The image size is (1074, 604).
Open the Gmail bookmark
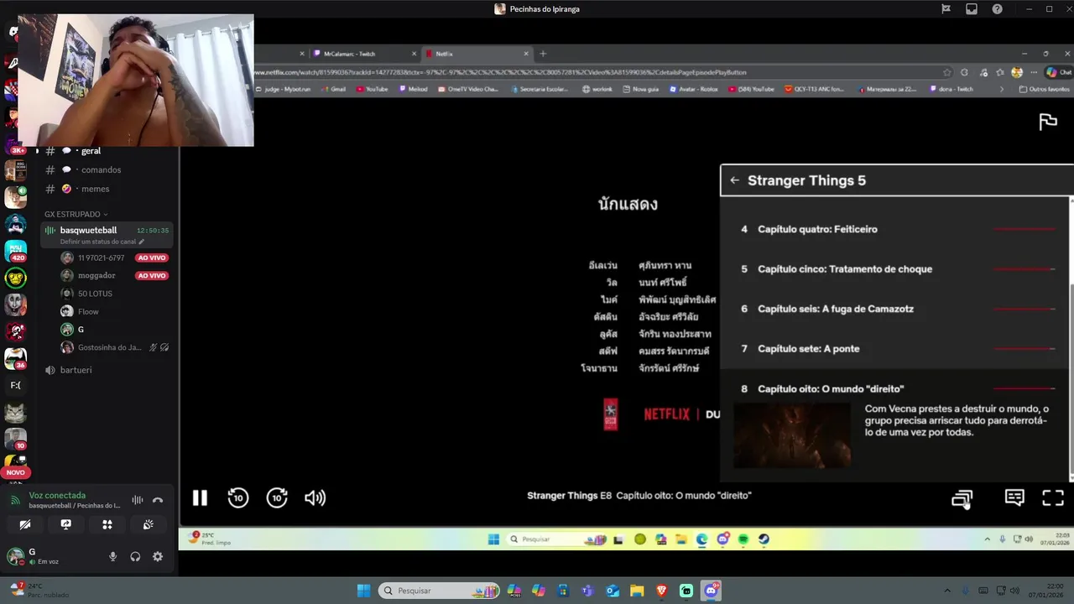coord(333,89)
